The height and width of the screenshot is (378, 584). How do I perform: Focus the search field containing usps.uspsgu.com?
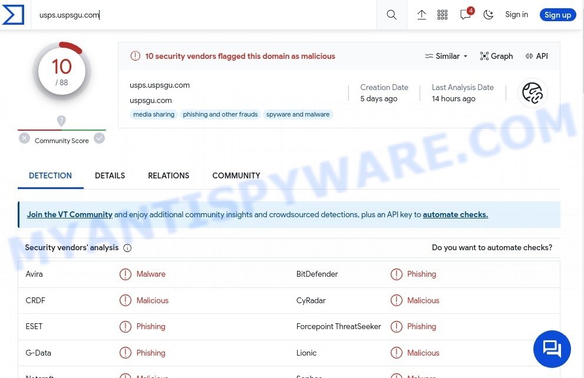point(204,15)
